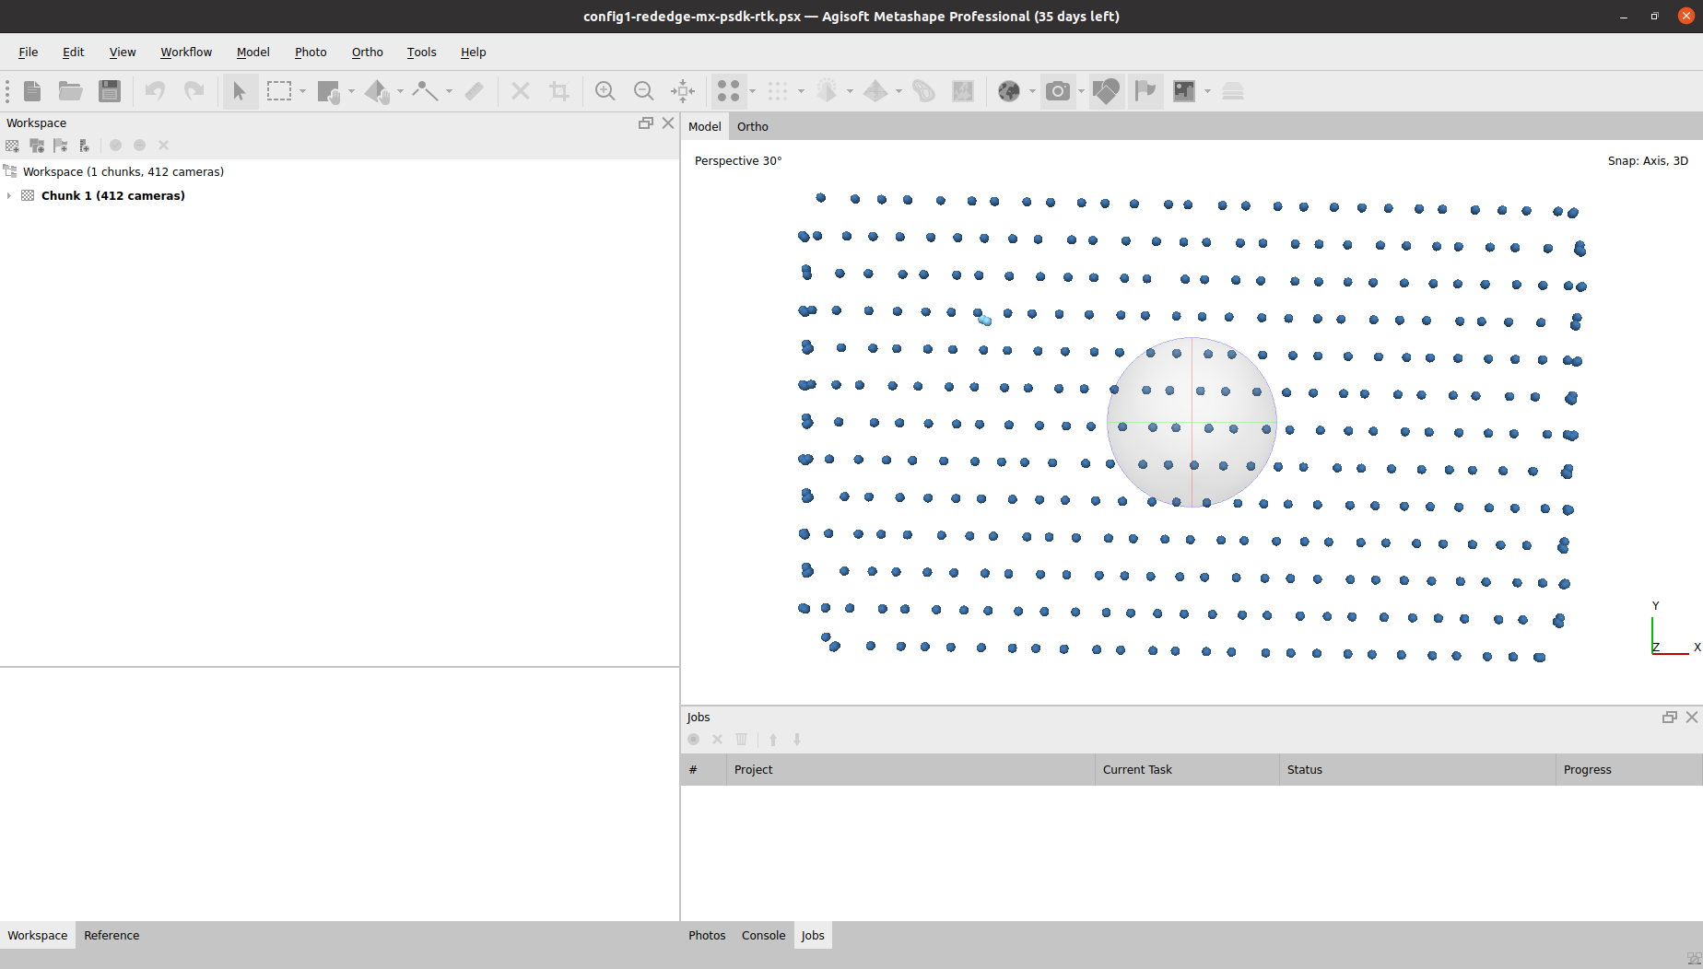Click the Progress column header in Jobs

1587,769
